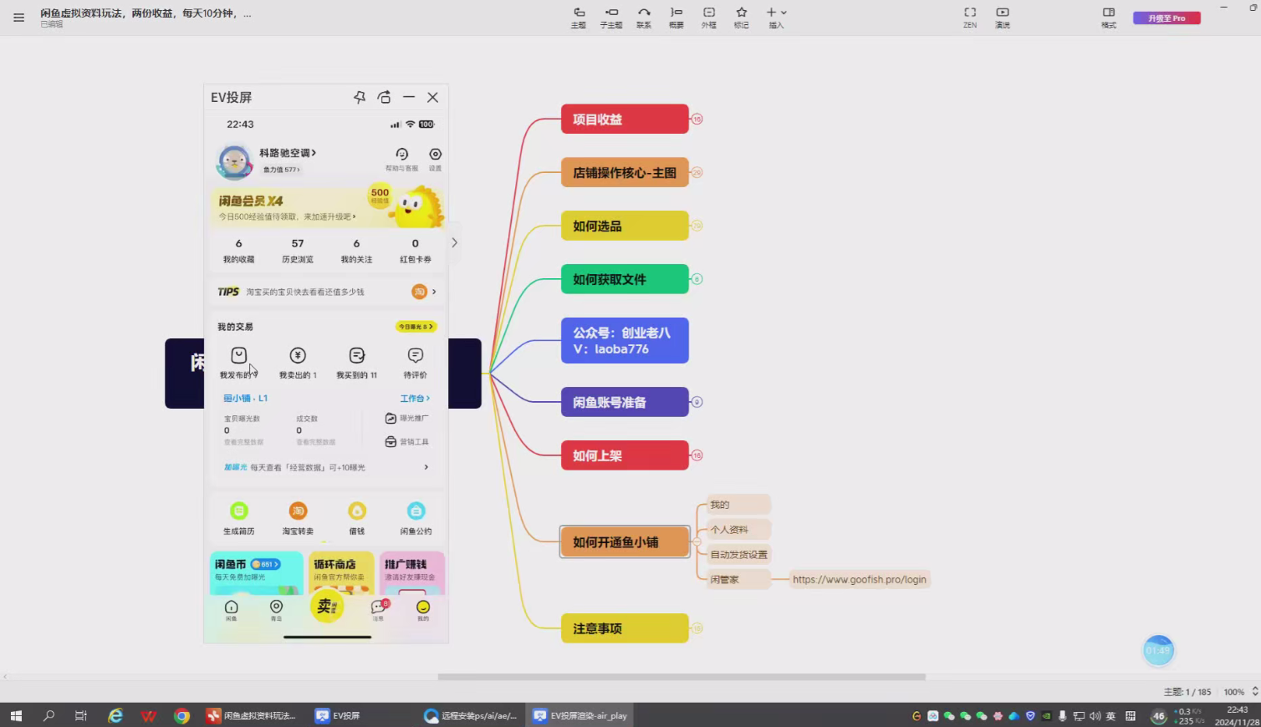Tap the 鱼力值 577 badge
Viewport: 1261px width, 727px height.
(282, 170)
